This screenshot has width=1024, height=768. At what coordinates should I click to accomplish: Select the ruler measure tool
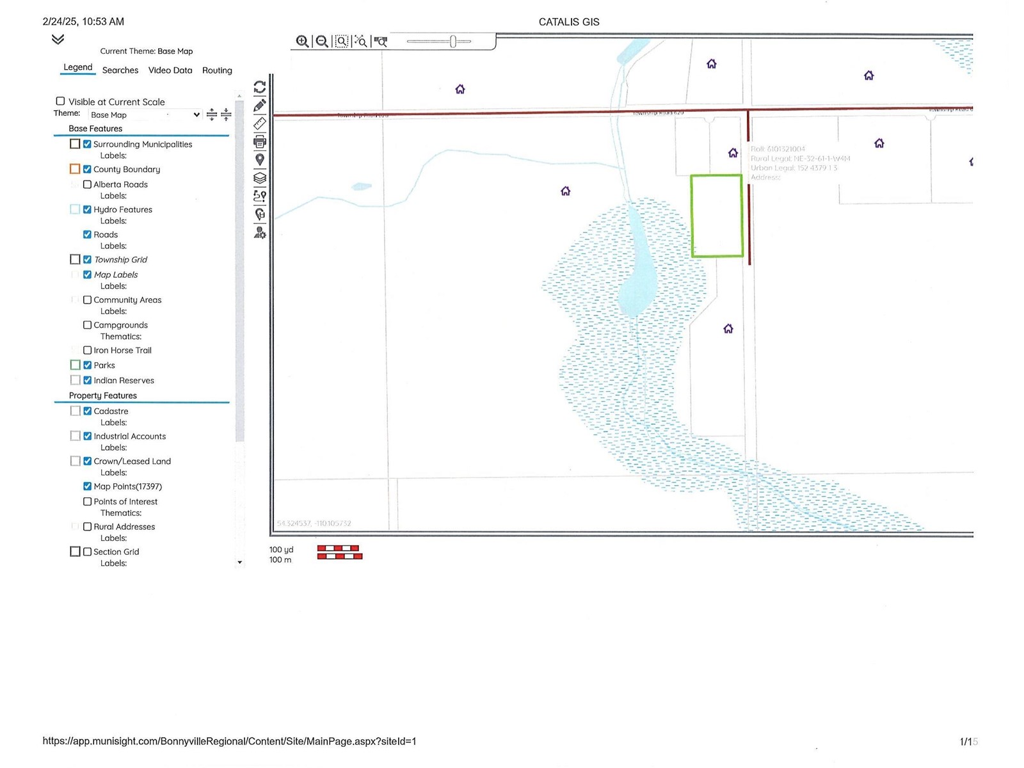point(260,124)
